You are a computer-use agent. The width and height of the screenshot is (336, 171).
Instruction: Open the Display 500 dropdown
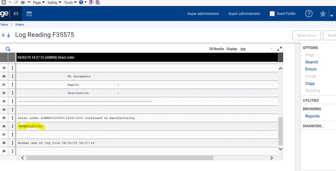[x=271, y=49]
